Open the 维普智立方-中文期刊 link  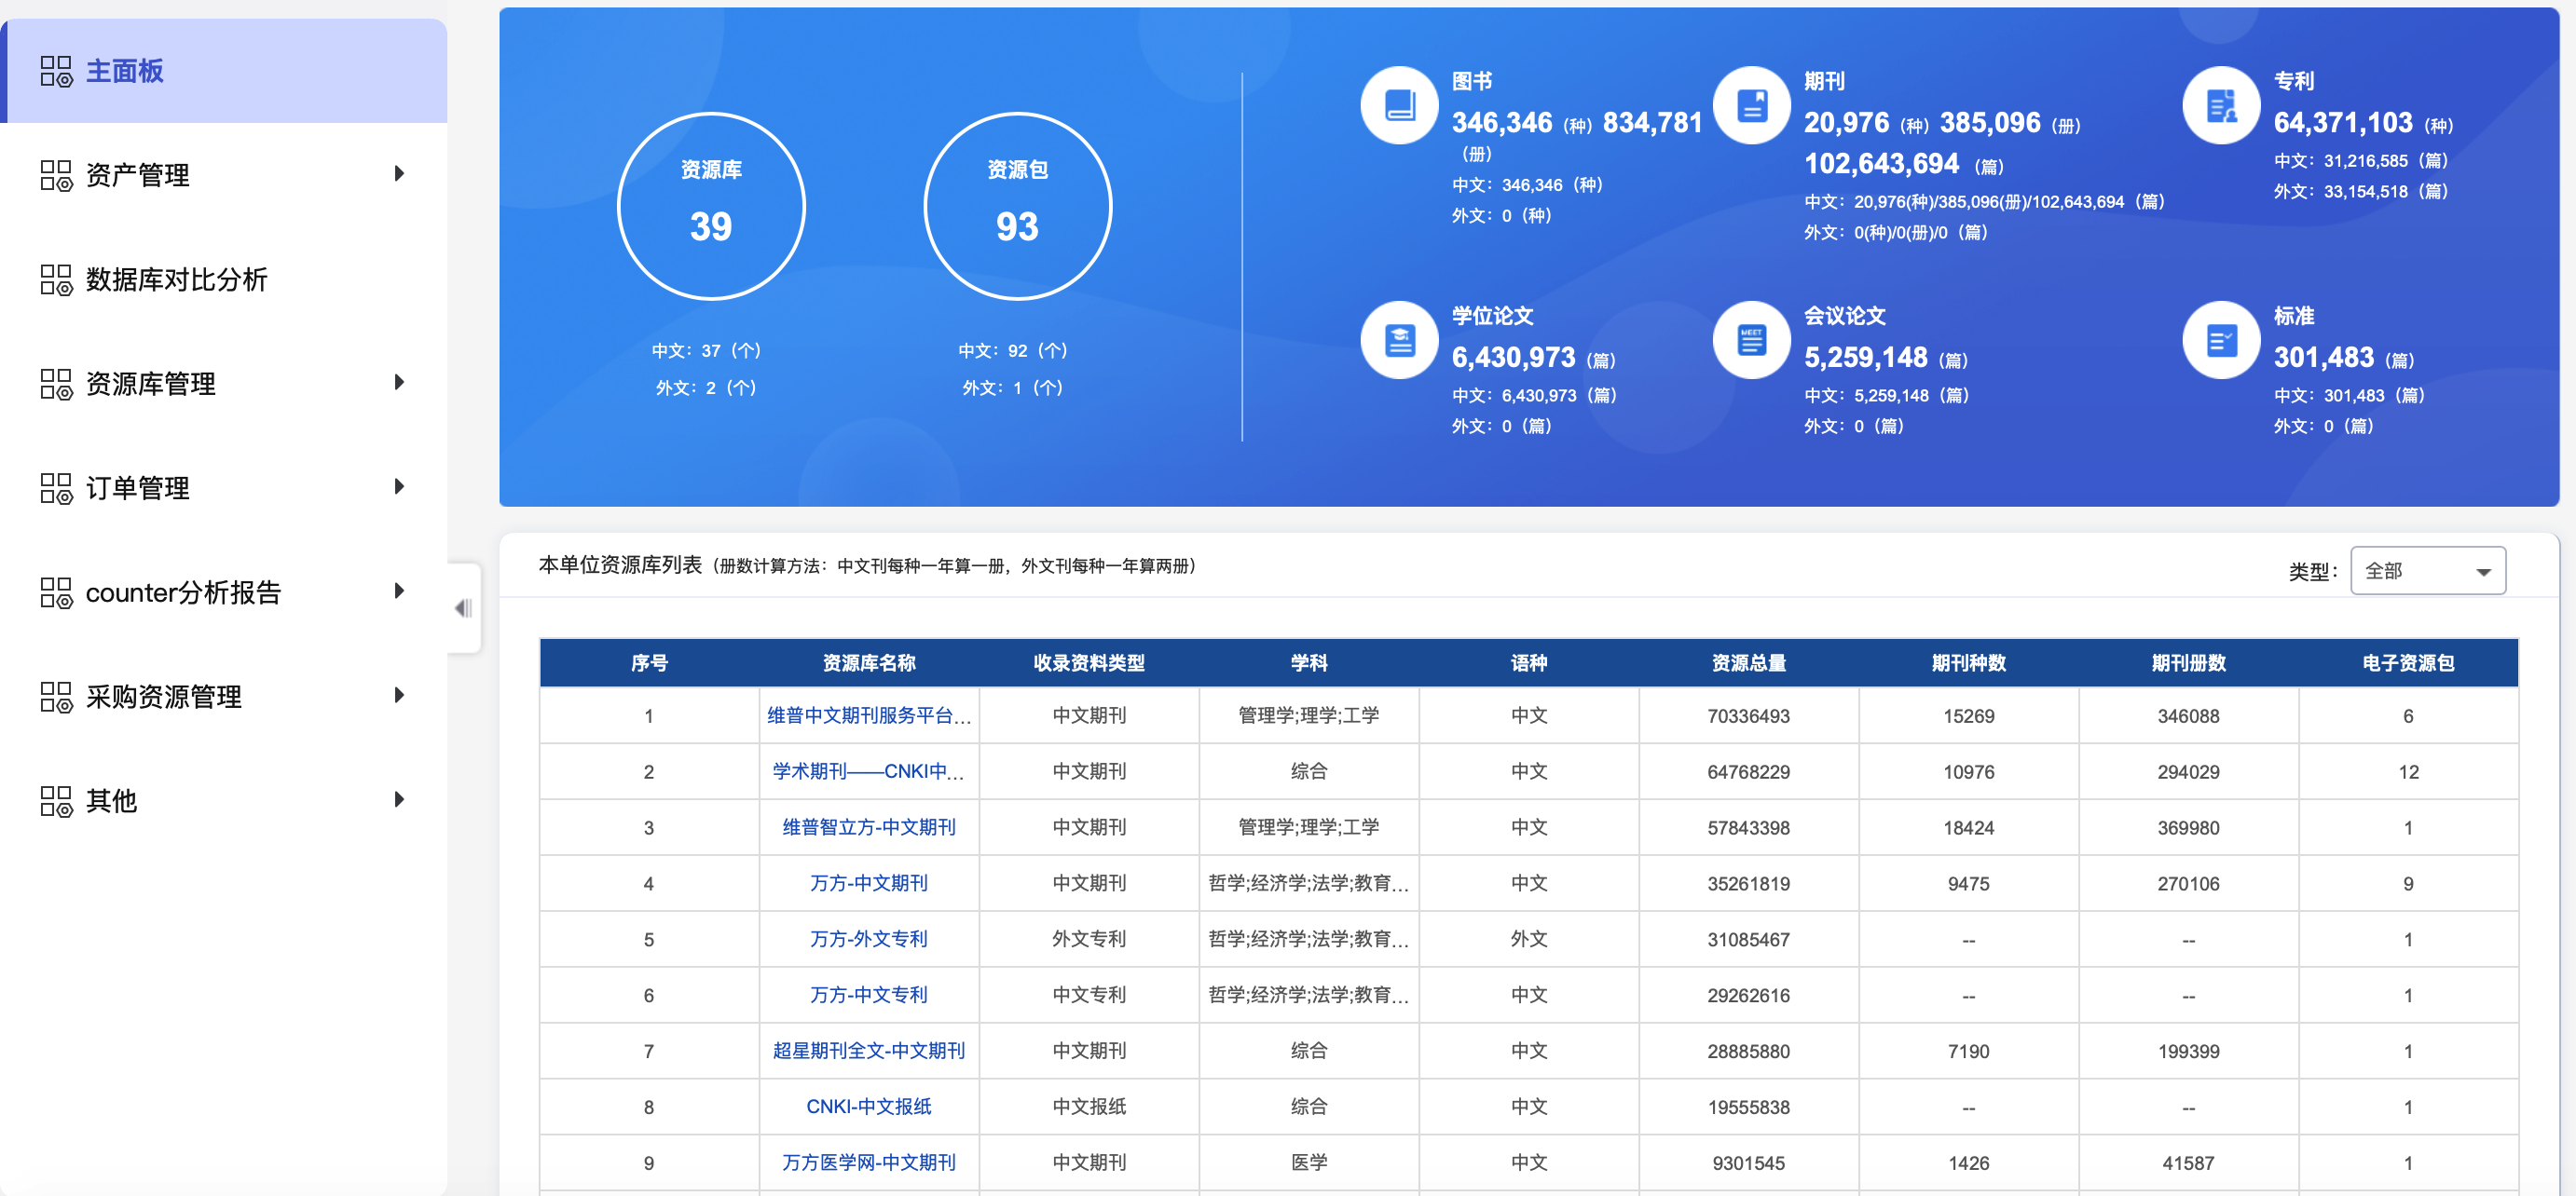(x=868, y=827)
